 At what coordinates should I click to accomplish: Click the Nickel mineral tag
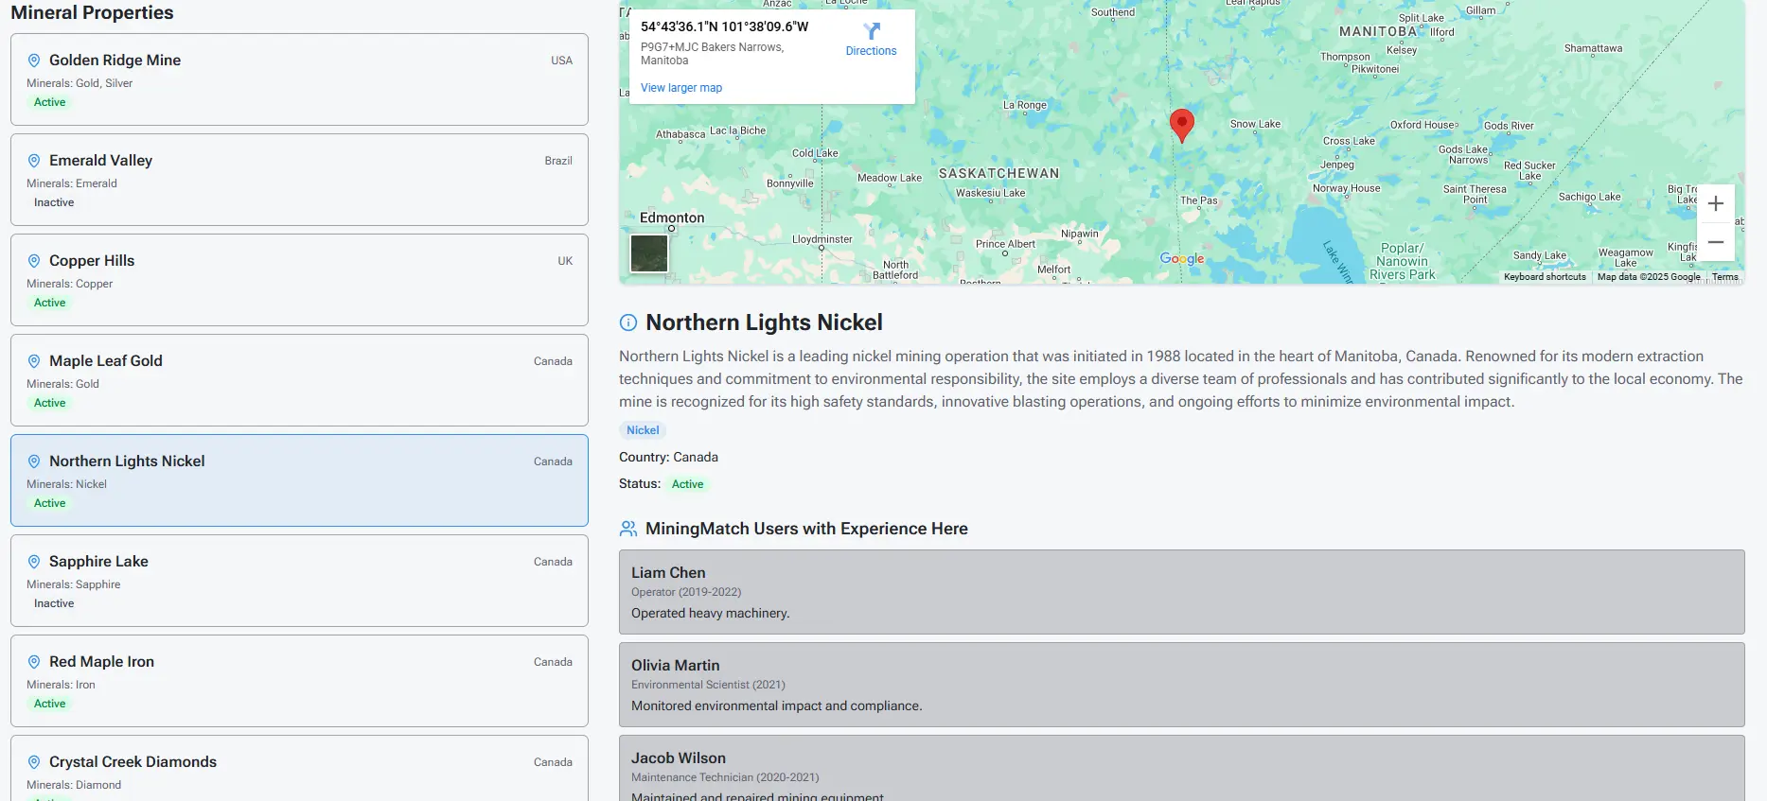pyautogui.click(x=643, y=430)
